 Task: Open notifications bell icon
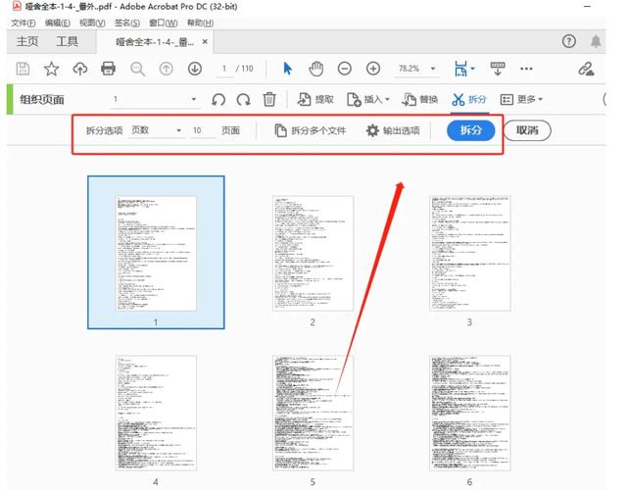(596, 41)
